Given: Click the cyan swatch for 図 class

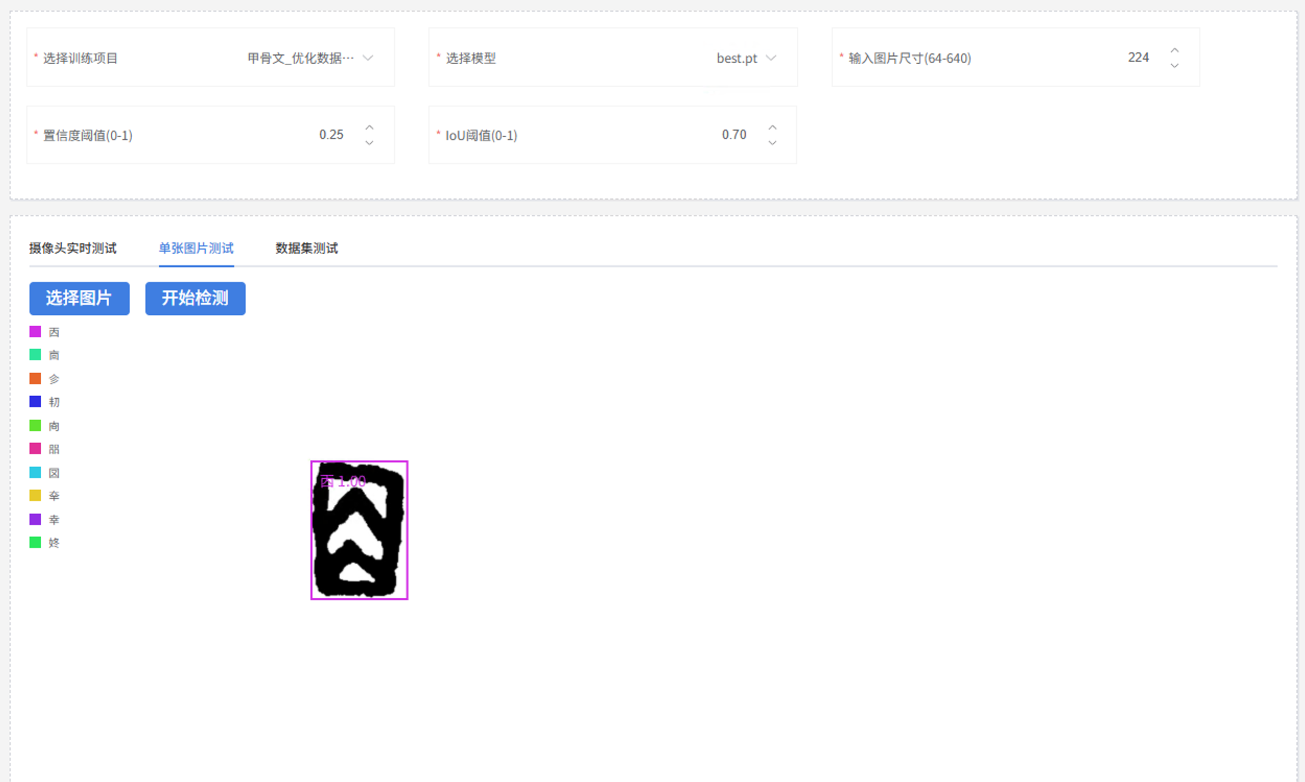Looking at the screenshot, I should pos(35,472).
